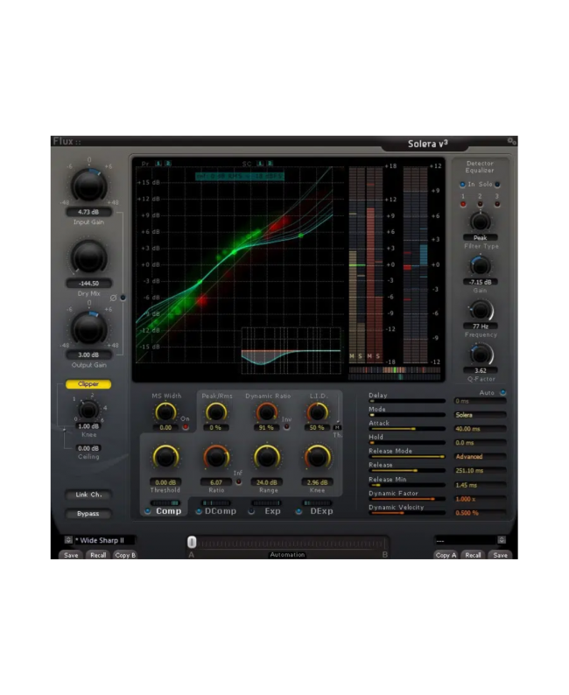Image resolution: width=569 pixels, height=695 pixels.
Task: Click the EQ curve mini display
Action: (x=292, y=352)
